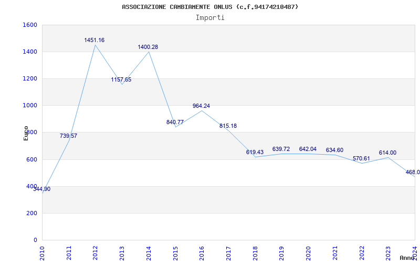Viewport: 420px width, 263px height.
Task: Click the 739.57 value label
Action: (68, 136)
